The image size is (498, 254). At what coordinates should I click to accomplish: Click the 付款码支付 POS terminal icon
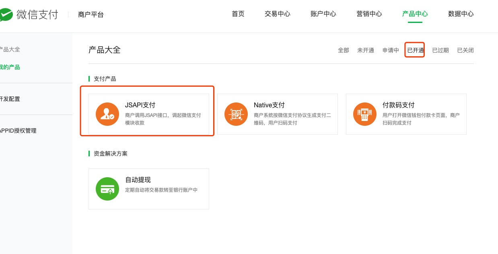pyautogui.click(x=365, y=114)
